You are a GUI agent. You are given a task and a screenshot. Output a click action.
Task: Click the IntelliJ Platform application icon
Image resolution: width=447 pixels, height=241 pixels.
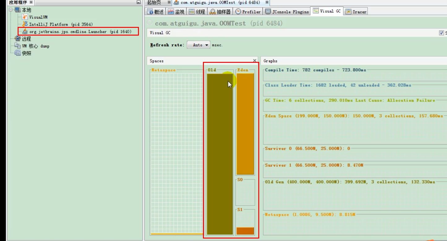click(25, 24)
